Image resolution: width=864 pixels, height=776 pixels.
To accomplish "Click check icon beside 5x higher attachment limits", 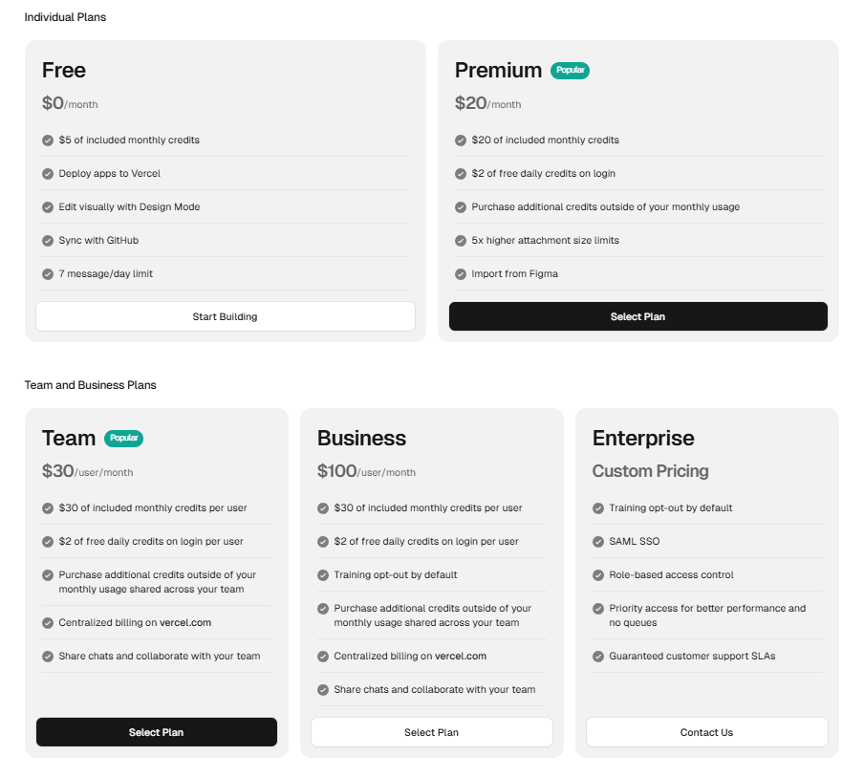I will tap(461, 240).
